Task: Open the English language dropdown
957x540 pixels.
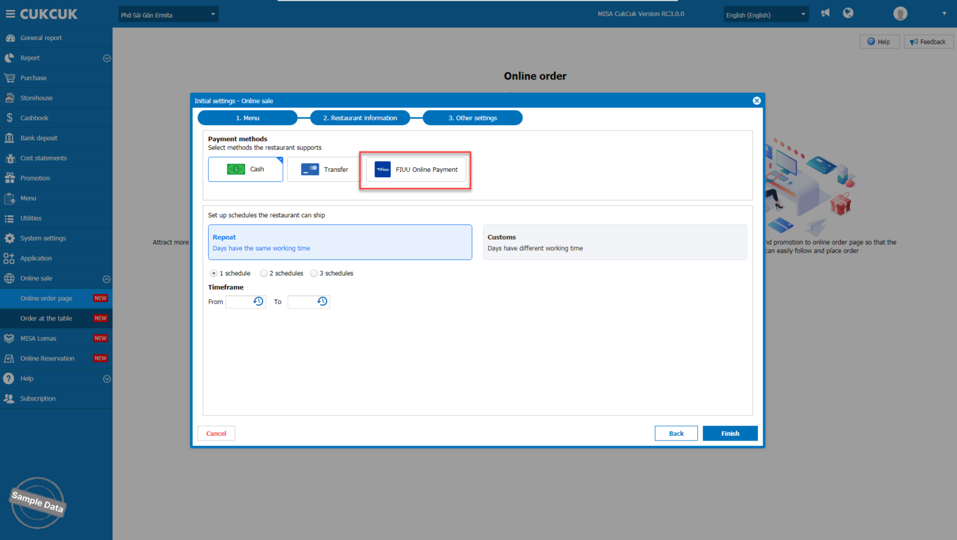Action: point(766,15)
